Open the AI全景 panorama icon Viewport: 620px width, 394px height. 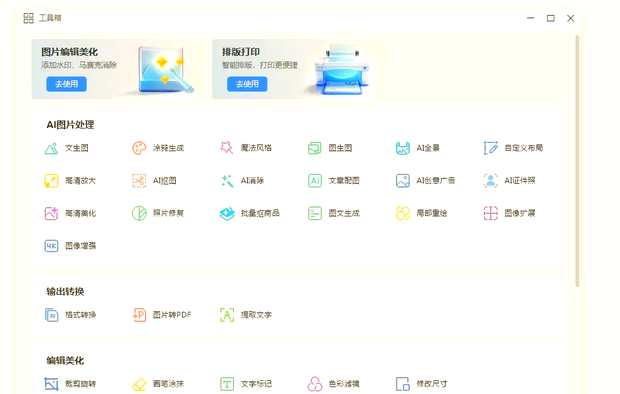[402, 148]
